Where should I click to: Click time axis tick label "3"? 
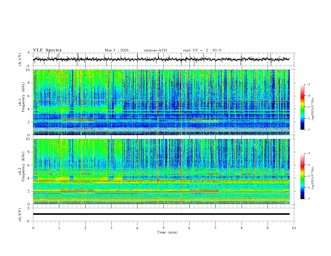111,228
